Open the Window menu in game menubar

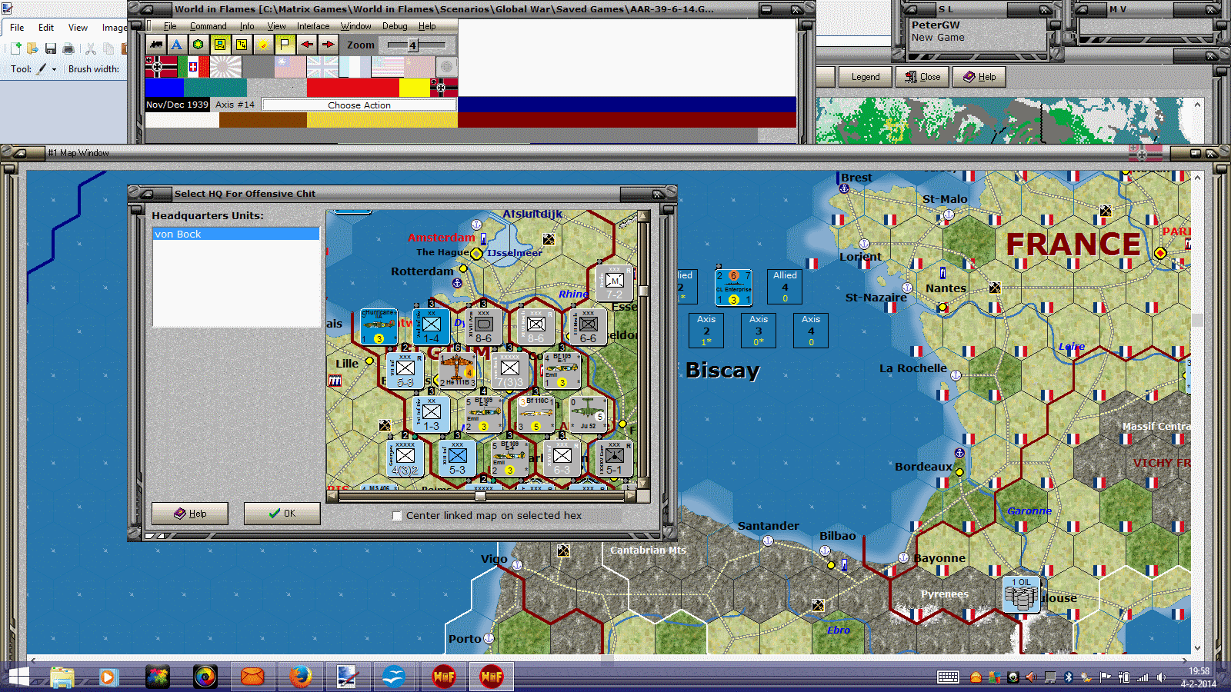click(x=355, y=26)
